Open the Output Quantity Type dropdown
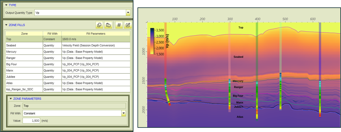341x132 pixels. pyautogui.click(x=128, y=13)
